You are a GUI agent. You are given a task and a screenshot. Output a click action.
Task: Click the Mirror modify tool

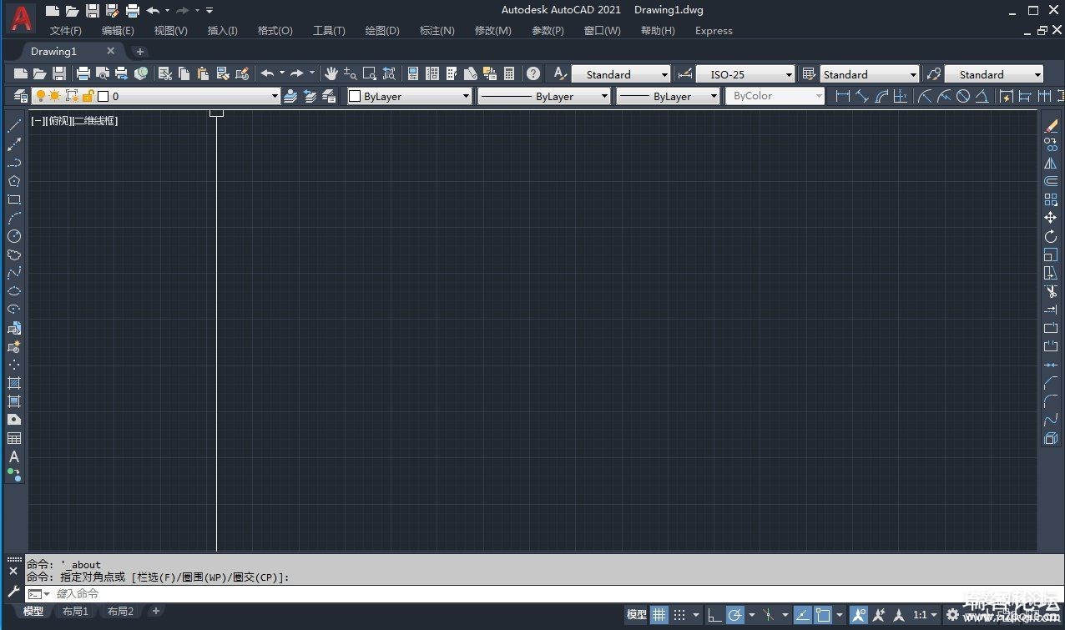[x=1051, y=163]
